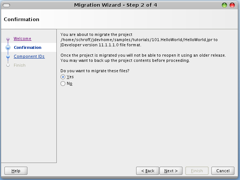Open the Help button
The image size is (240, 180).
coord(16,171)
